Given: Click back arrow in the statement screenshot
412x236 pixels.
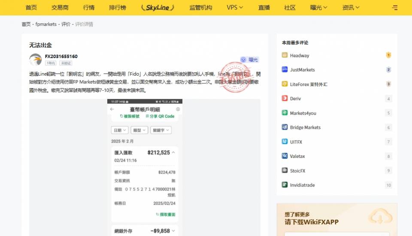Looking at the screenshot, I should [x=112, y=109].
